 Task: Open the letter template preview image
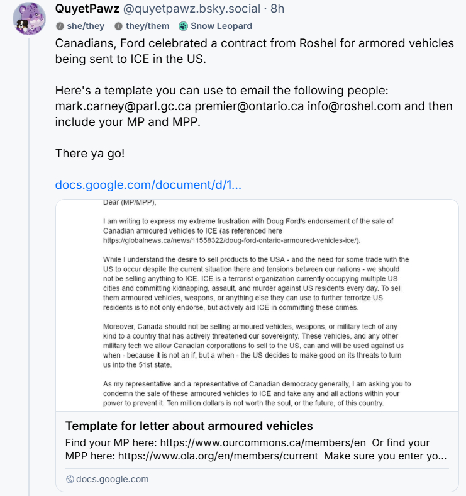tap(257, 305)
